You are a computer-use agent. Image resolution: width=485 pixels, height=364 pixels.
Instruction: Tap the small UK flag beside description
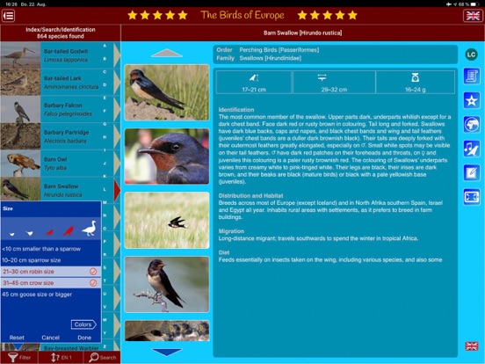472,346
